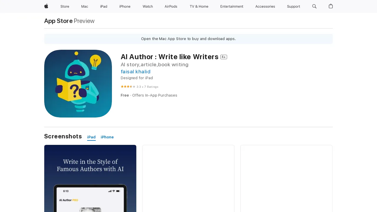Screen dimensions: 377x212
Task: Open the Watch menu item
Action: (148, 6)
